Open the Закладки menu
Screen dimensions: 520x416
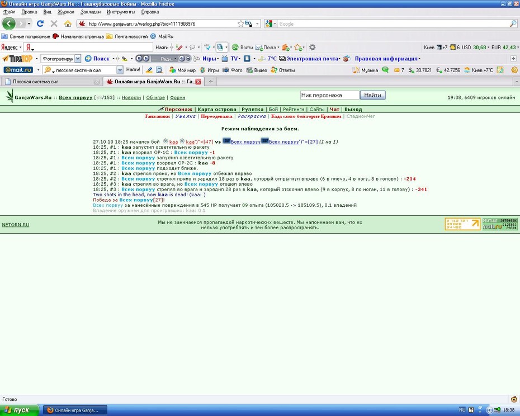[90, 12]
